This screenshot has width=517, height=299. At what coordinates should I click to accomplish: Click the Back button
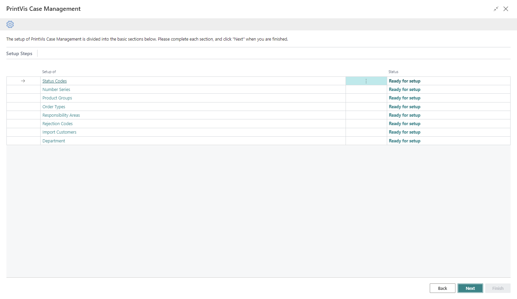(x=443, y=288)
